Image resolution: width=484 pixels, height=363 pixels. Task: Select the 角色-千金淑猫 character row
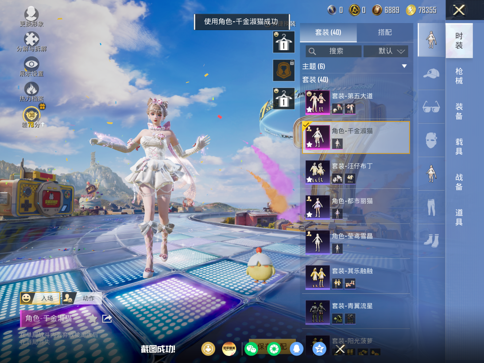[356, 137]
